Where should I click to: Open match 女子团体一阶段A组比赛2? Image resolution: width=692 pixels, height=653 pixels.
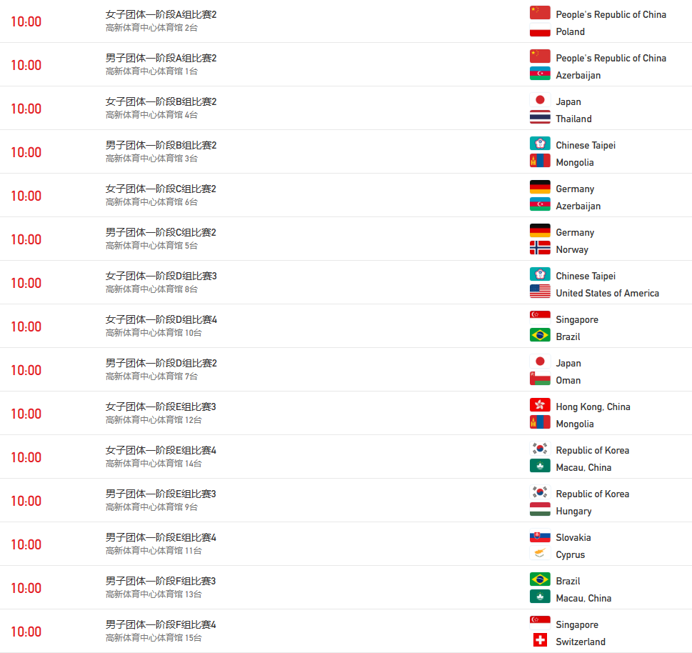tap(161, 14)
